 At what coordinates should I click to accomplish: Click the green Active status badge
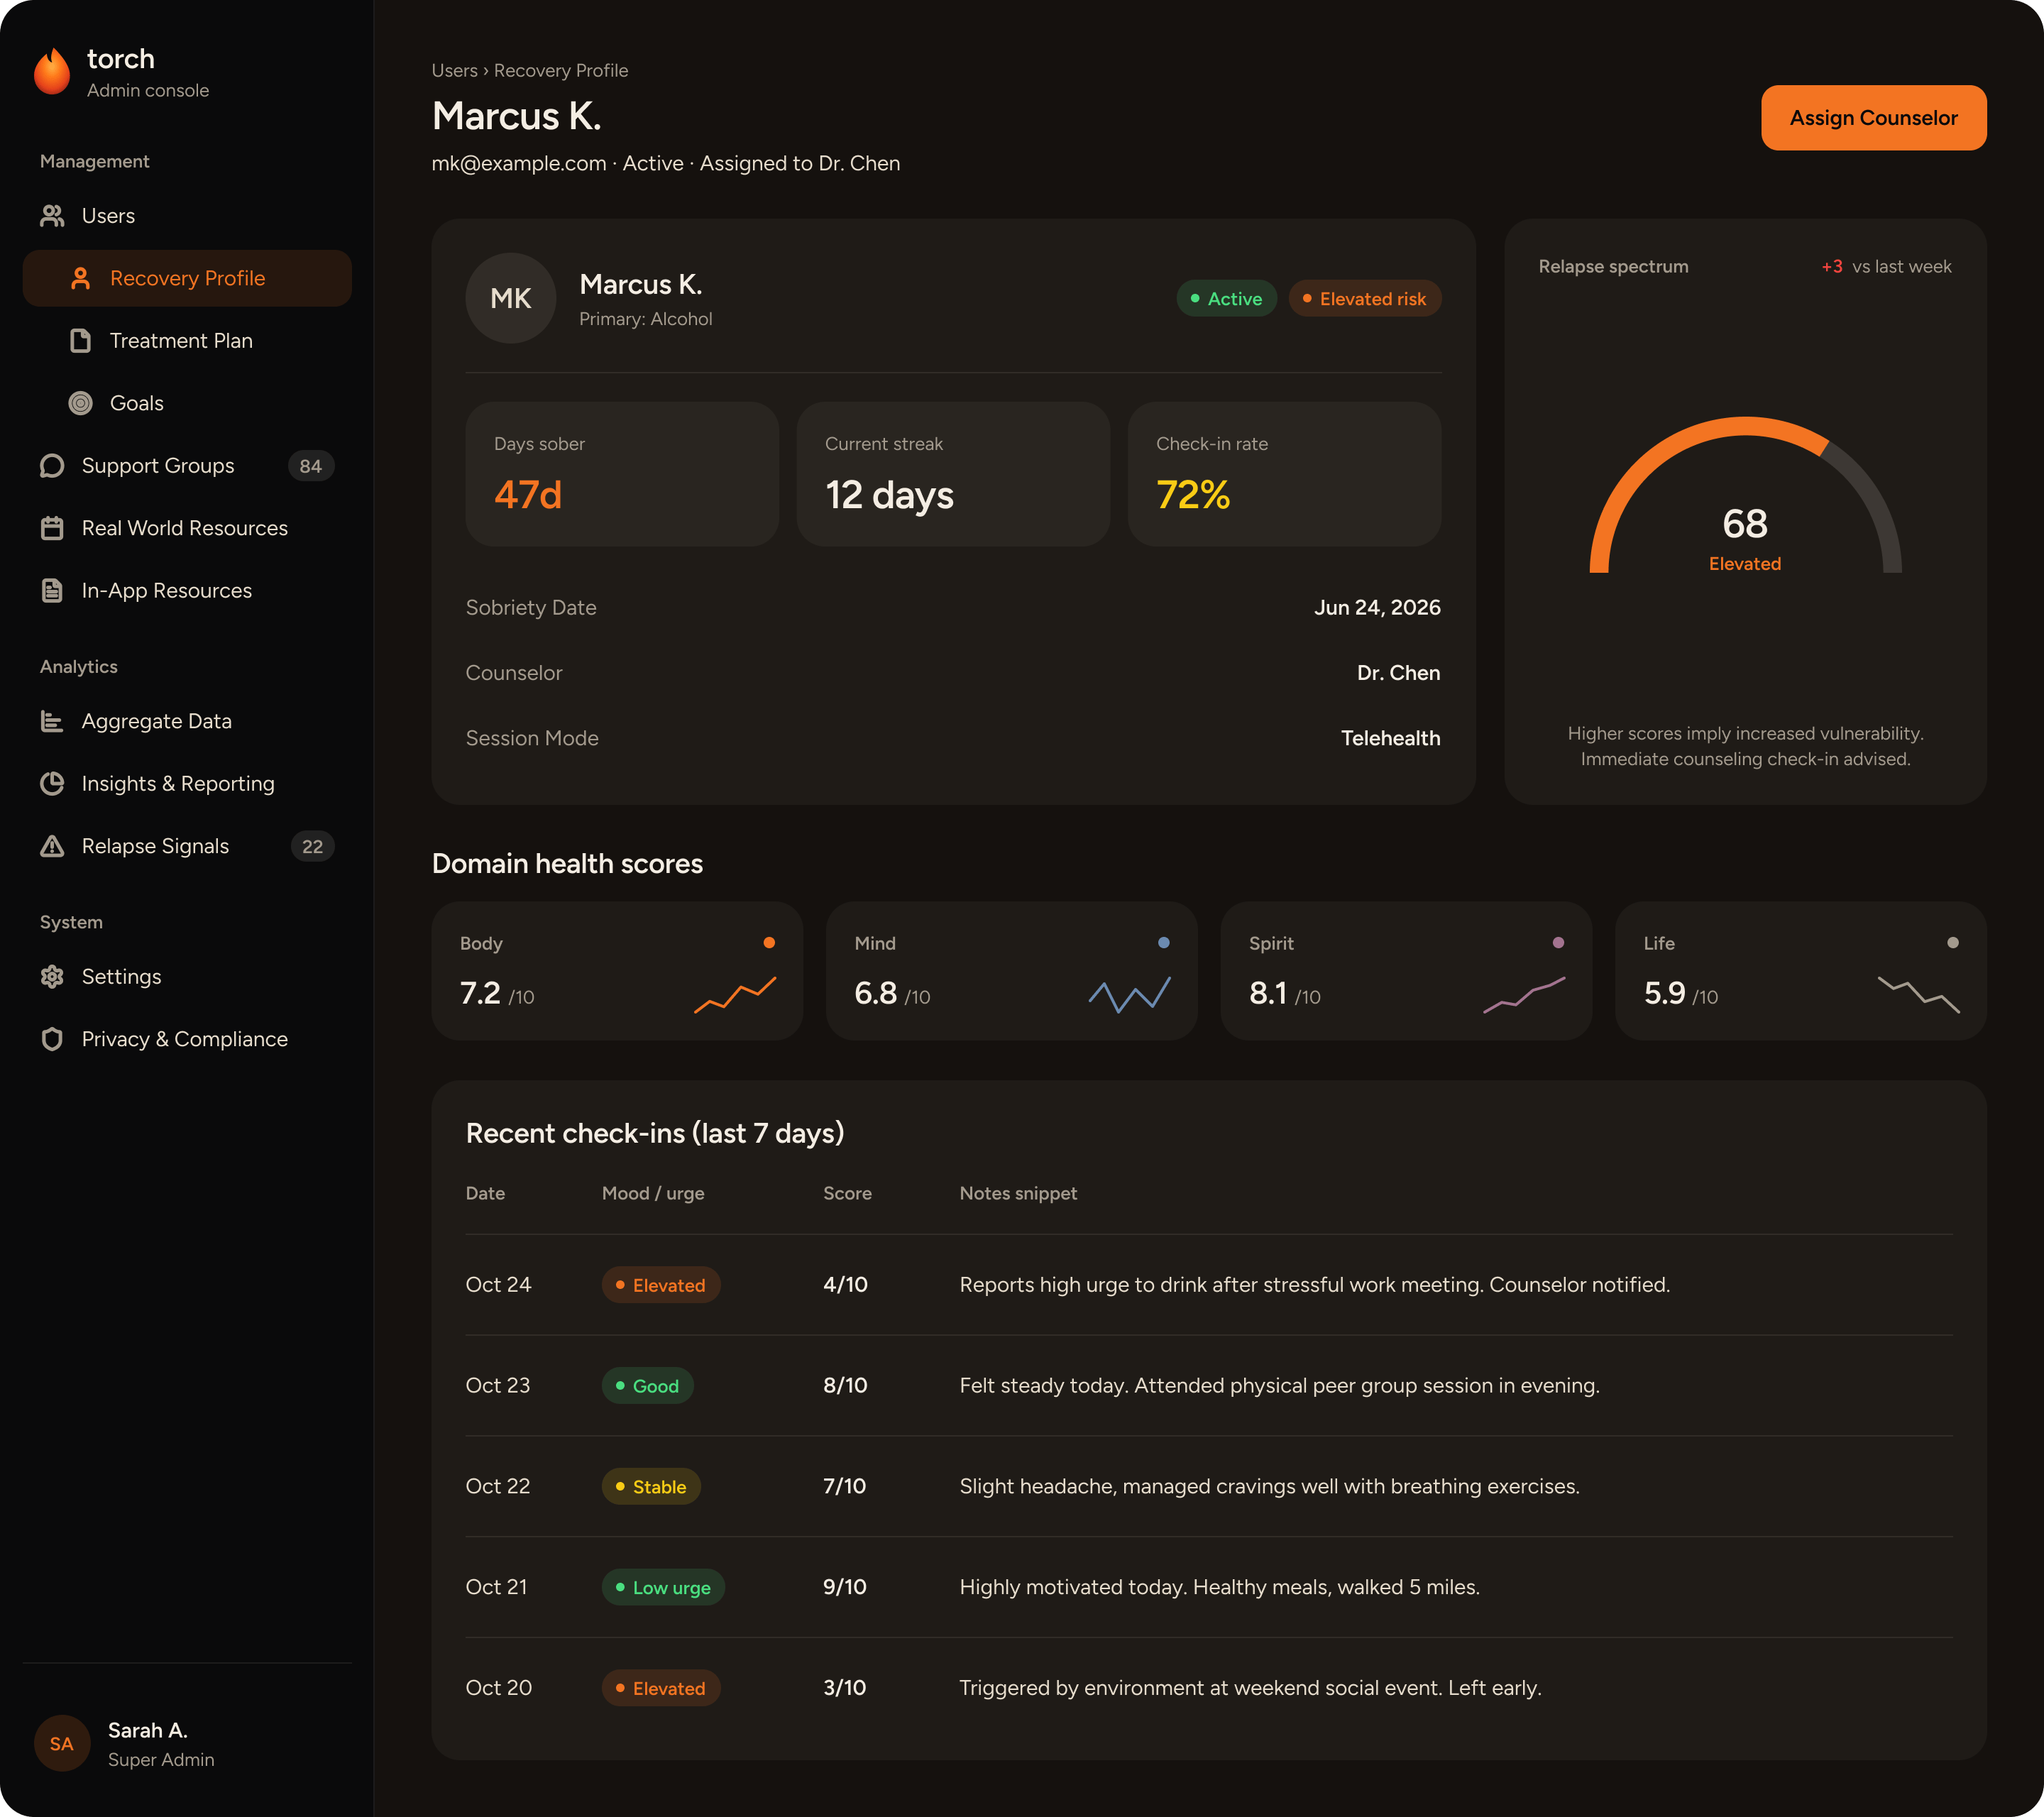click(1226, 299)
